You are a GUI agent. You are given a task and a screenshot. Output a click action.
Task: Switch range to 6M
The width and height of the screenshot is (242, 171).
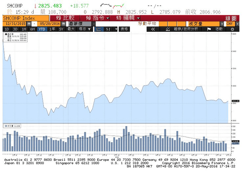32,29
